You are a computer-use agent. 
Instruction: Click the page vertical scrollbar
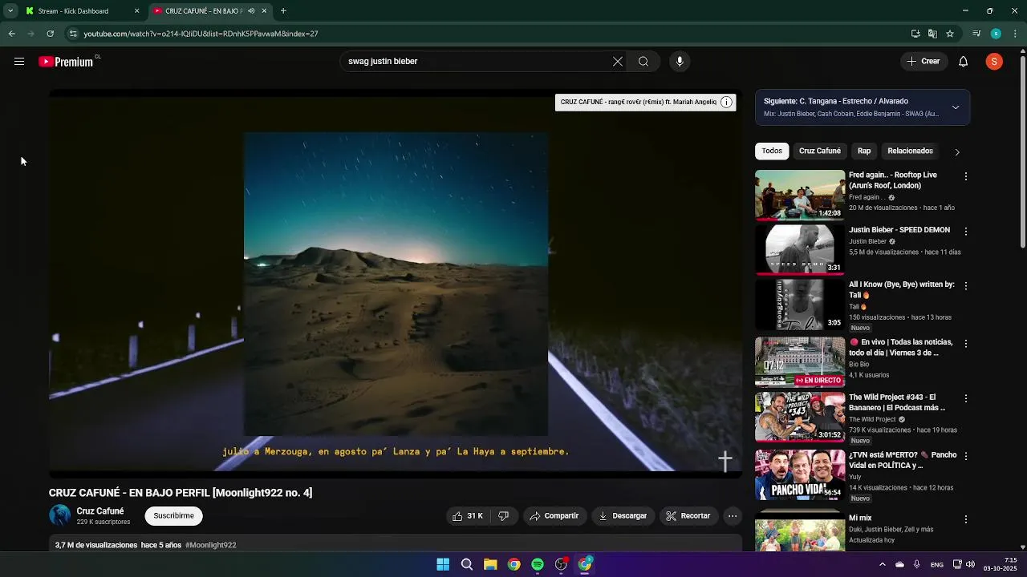click(1022, 152)
